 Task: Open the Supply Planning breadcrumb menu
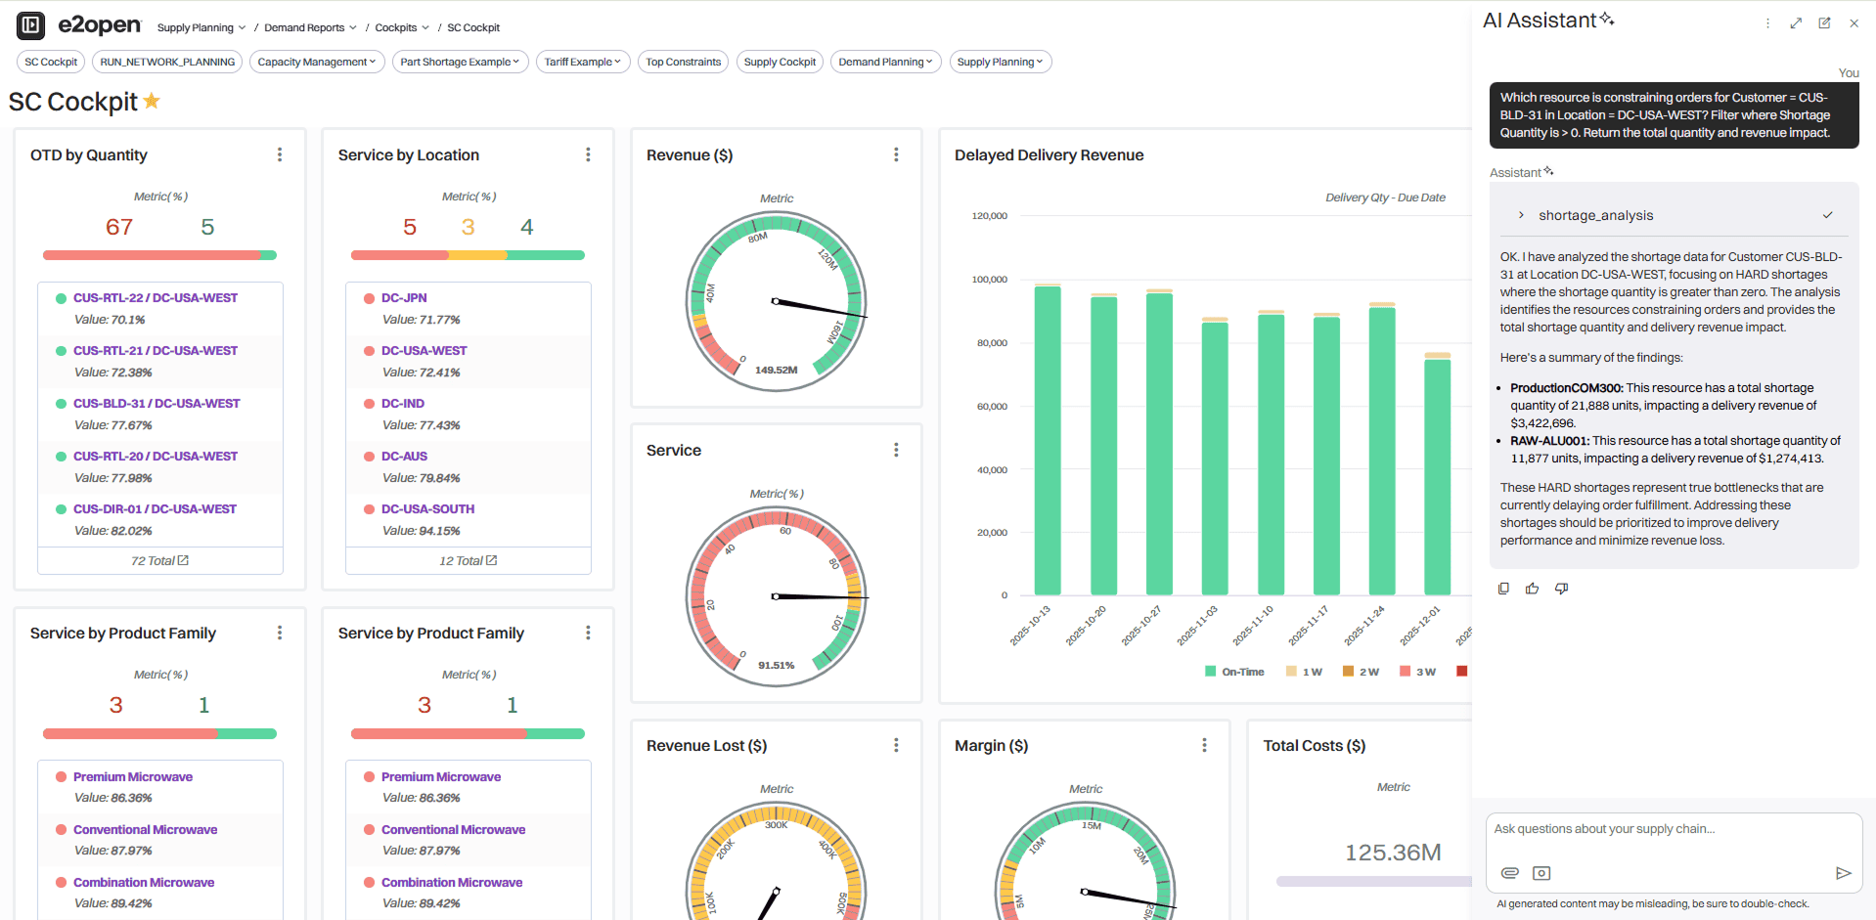click(201, 27)
